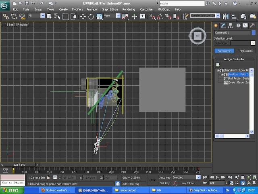The height and width of the screenshot is (194, 258).
Task: Click the ViewCube in the viewport
Action: (198, 36)
